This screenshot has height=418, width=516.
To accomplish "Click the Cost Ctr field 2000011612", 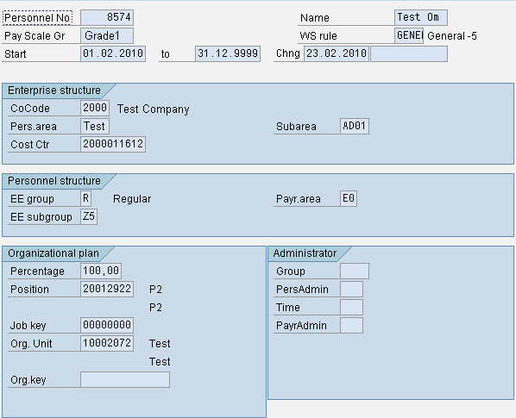I will coord(113,144).
